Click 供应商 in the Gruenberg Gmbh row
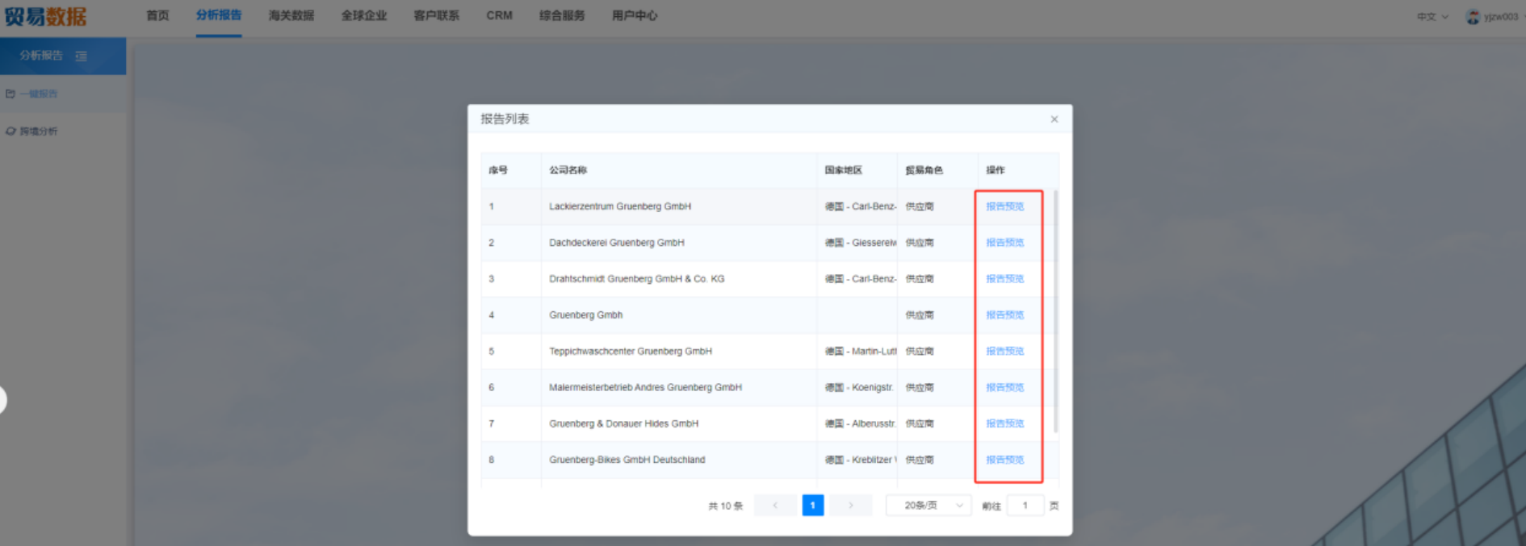The width and height of the screenshot is (1526, 546). coord(920,315)
